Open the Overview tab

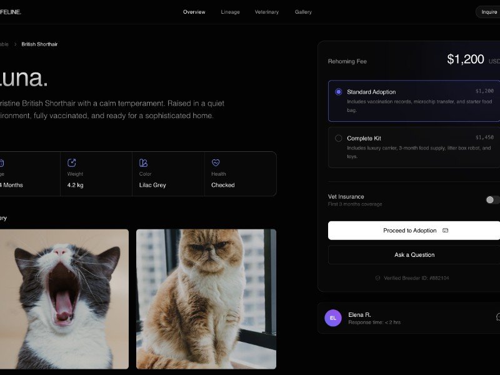194,12
